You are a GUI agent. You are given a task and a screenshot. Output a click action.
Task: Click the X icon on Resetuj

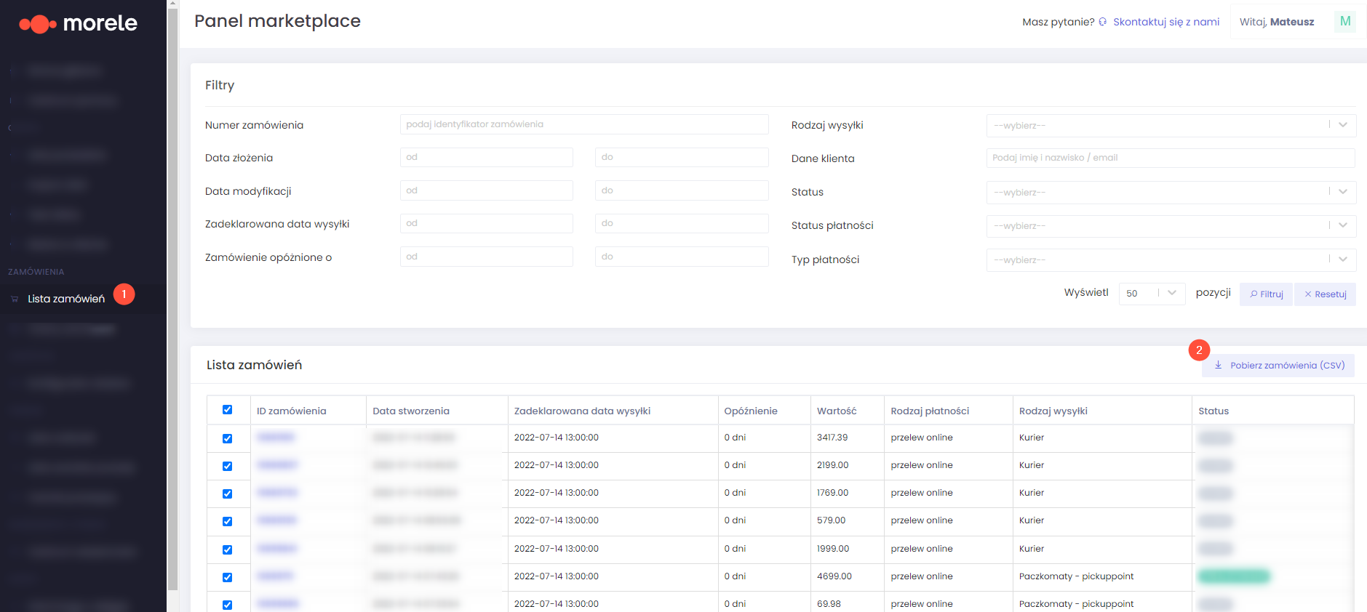click(x=1308, y=294)
